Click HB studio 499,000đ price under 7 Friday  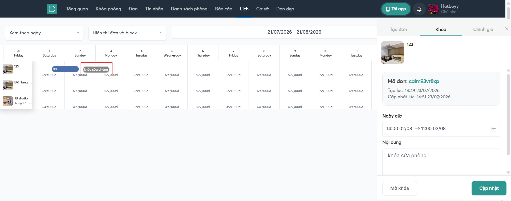coord(234,107)
